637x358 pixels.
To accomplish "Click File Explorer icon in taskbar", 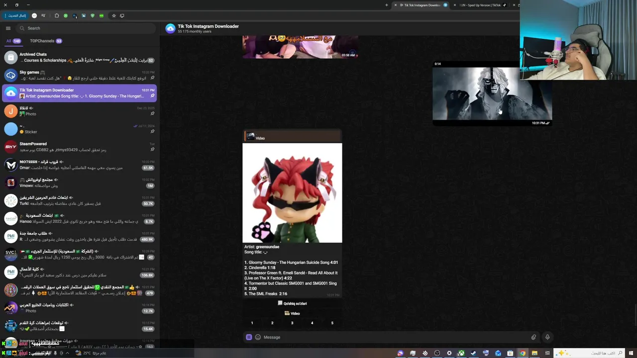I will tap(534, 353).
